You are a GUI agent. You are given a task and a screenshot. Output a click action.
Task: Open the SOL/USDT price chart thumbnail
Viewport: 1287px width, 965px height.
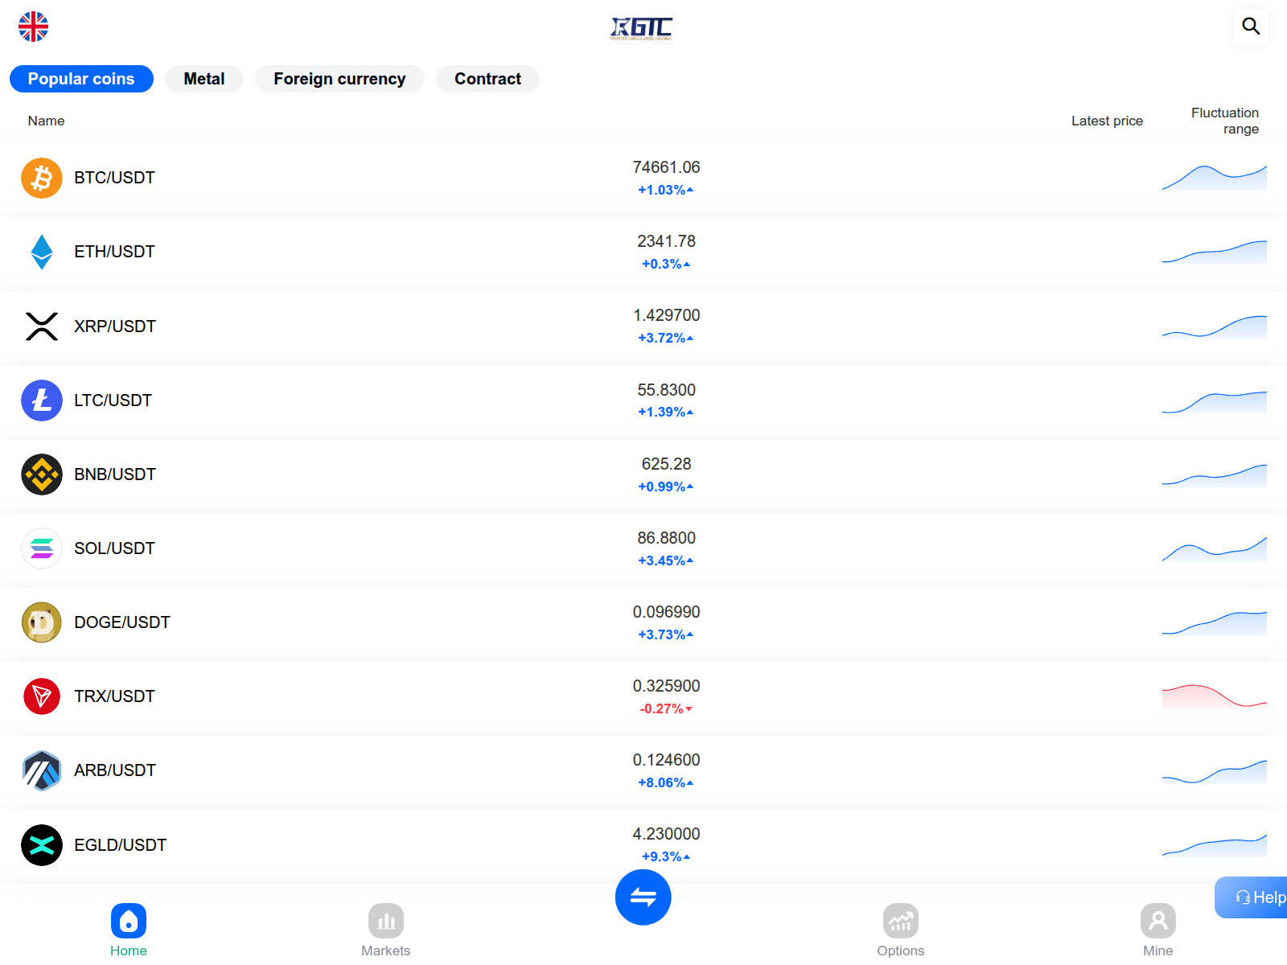(x=1214, y=549)
